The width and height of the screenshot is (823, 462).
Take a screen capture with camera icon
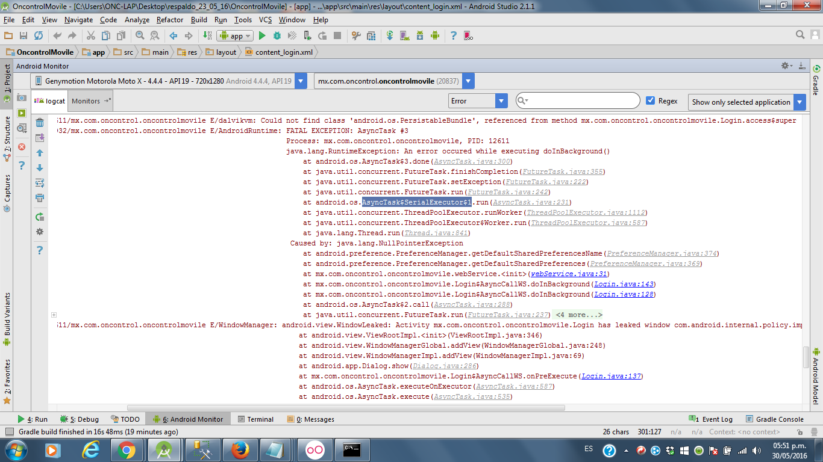[x=22, y=97]
